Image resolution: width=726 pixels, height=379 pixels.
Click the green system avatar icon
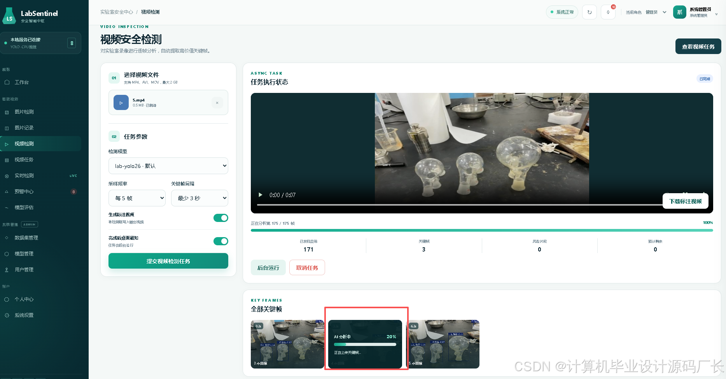[679, 12]
